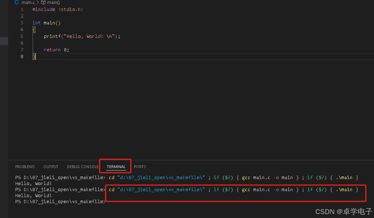This screenshot has width=374, height=218.
Task: Click the main() symbol cube icon
Action: click(43, 2)
